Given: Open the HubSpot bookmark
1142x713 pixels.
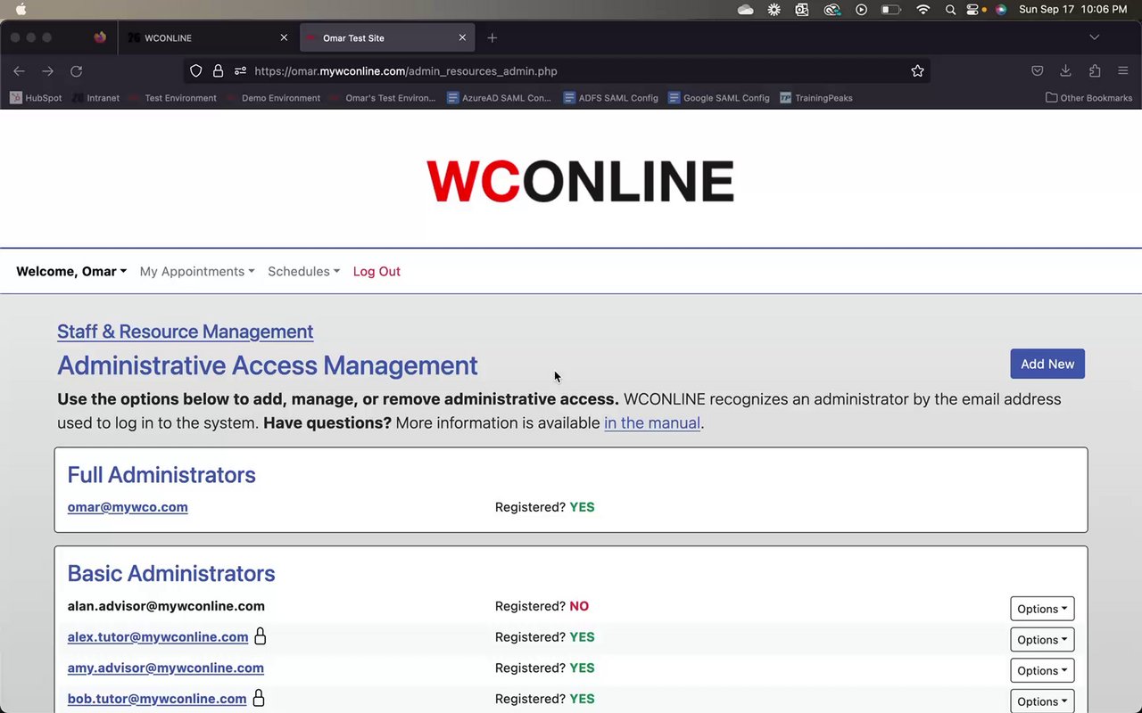Looking at the screenshot, I should (x=36, y=98).
